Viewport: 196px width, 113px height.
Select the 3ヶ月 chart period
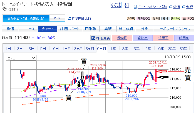pos(90,49)
